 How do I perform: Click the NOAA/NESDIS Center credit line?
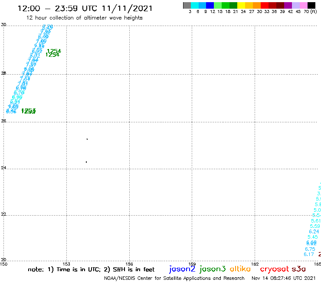point(174,278)
